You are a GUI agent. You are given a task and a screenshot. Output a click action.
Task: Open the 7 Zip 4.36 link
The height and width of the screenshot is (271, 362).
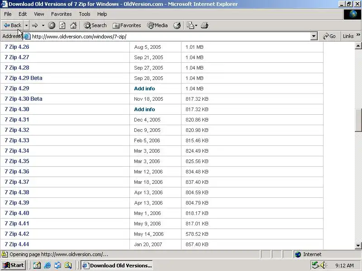(17, 172)
